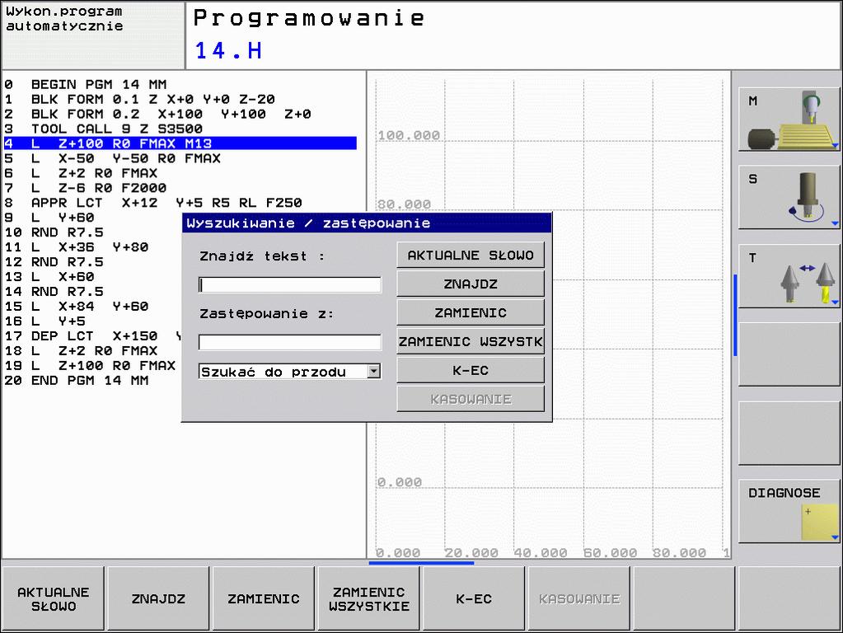Select line 12 RND R7.5

(54, 262)
